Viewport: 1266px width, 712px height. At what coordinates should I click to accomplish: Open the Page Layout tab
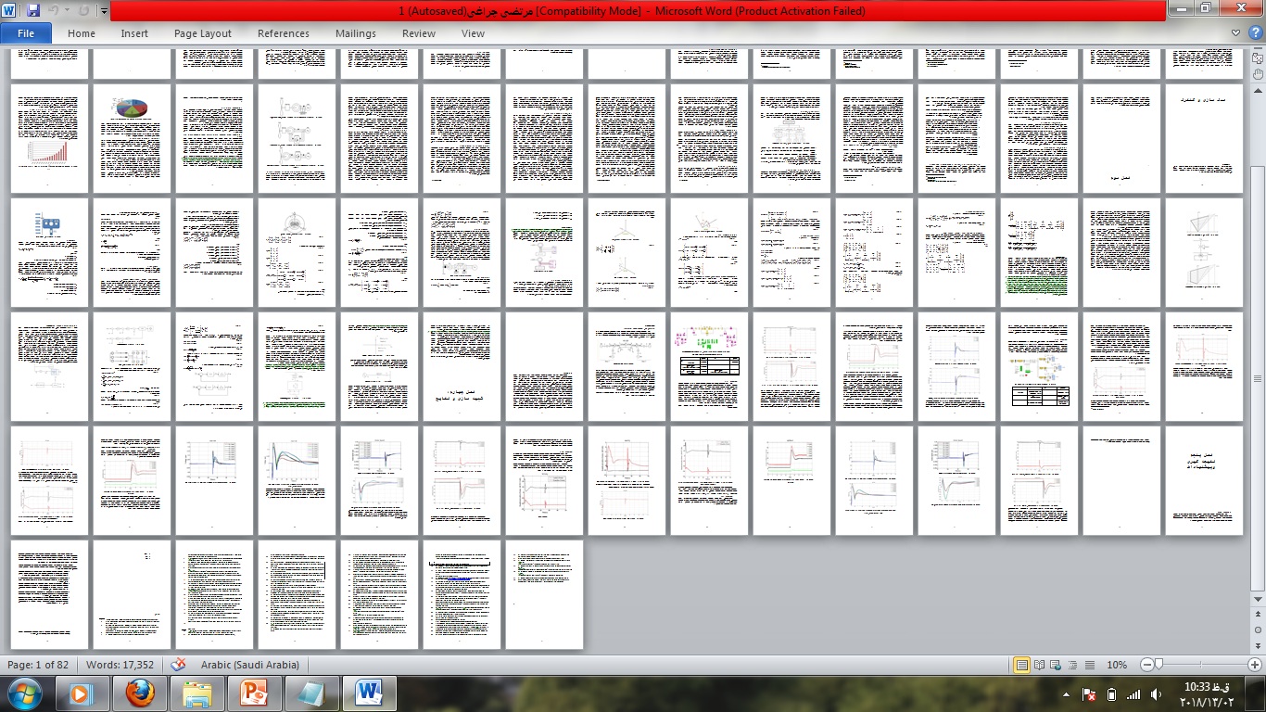[203, 33]
